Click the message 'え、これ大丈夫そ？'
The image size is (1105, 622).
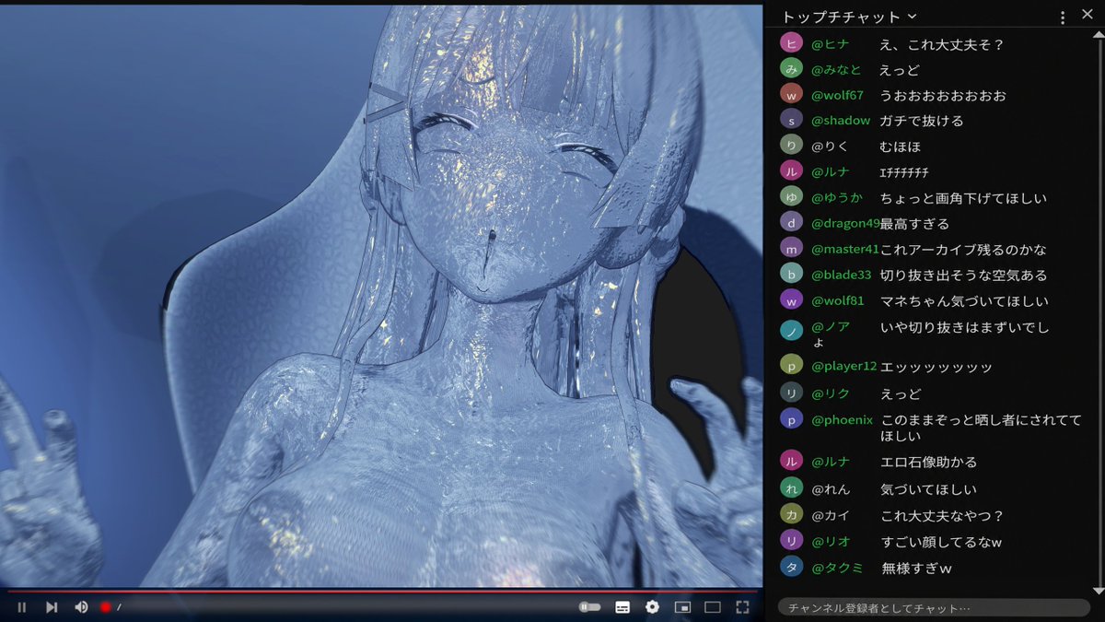(942, 43)
